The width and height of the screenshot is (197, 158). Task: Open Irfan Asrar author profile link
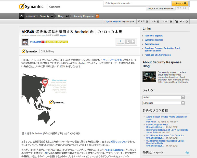tap(36, 42)
